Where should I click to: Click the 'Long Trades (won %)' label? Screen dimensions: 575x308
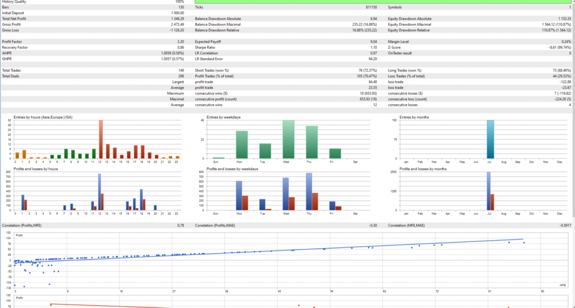[x=404, y=70]
